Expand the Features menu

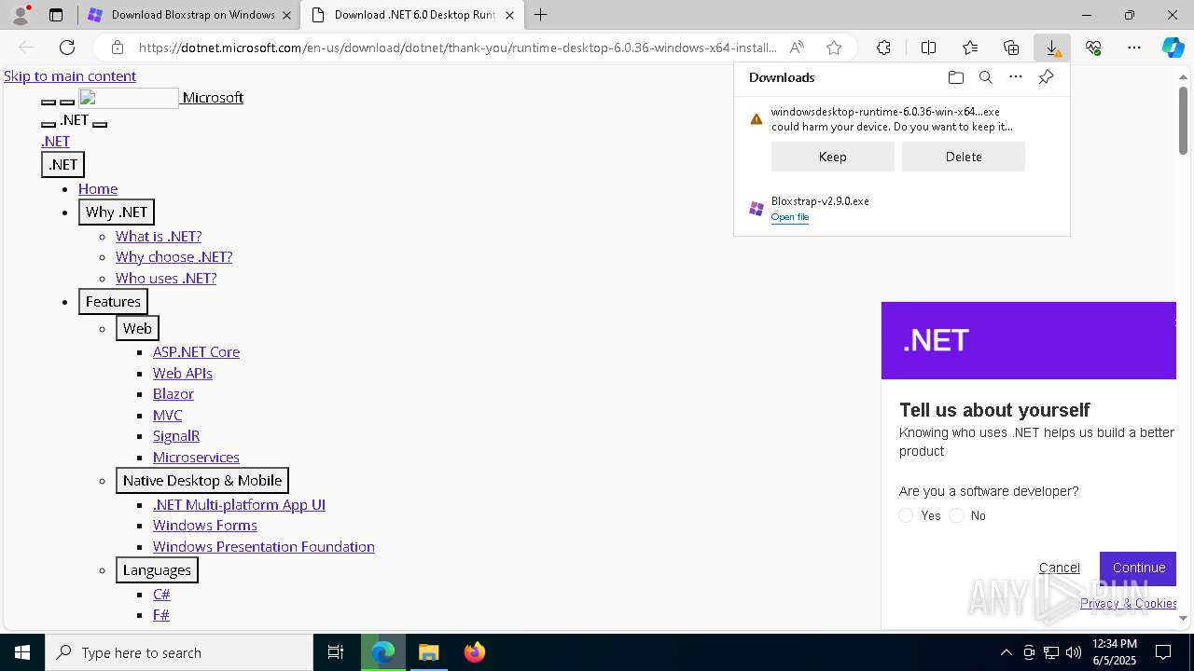tap(113, 301)
